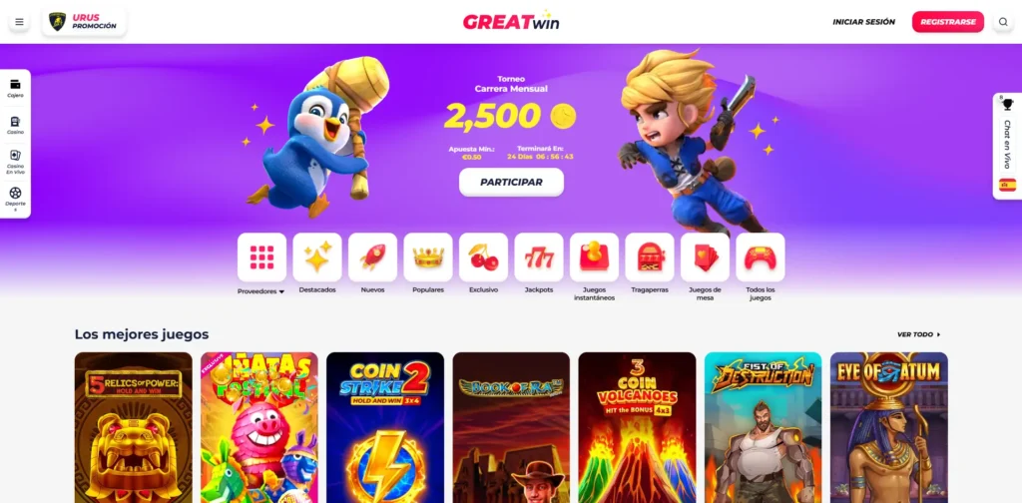Click the Registrarse button

click(x=948, y=22)
